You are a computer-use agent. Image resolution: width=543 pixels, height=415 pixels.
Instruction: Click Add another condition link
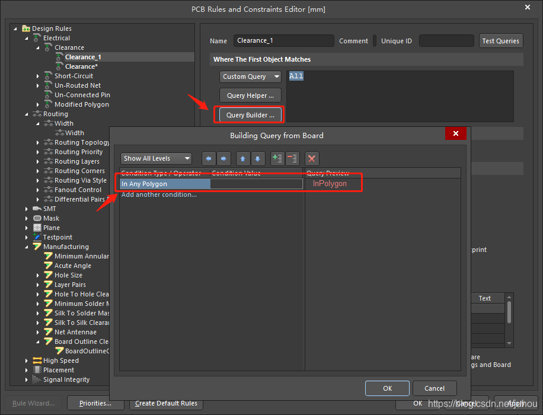(159, 194)
